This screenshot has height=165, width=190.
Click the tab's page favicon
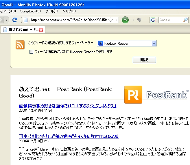tap(5, 30)
